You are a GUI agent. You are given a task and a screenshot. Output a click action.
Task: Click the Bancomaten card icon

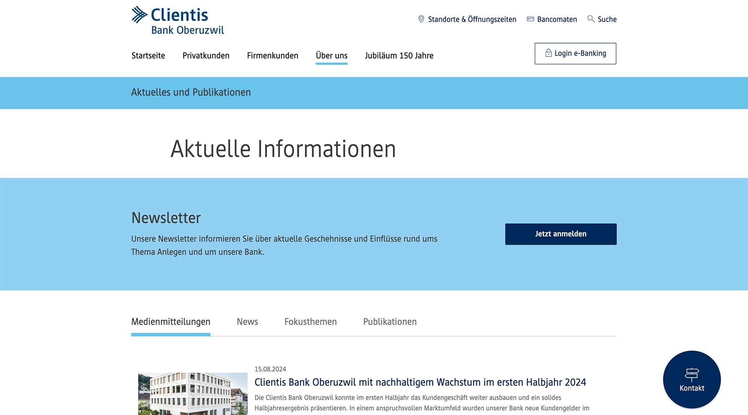click(x=530, y=19)
